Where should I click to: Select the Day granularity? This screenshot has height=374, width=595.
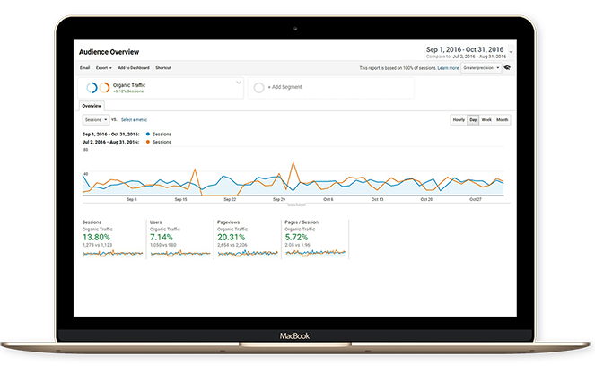[x=473, y=120]
